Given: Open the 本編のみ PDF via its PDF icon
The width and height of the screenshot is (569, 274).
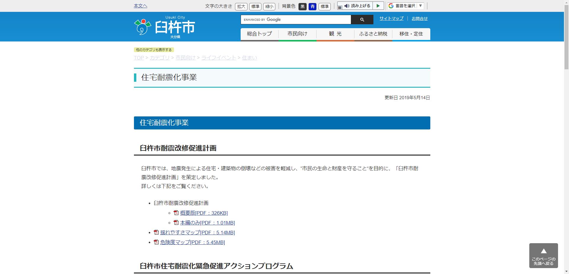Looking at the screenshot, I should [x=176, y=222].
